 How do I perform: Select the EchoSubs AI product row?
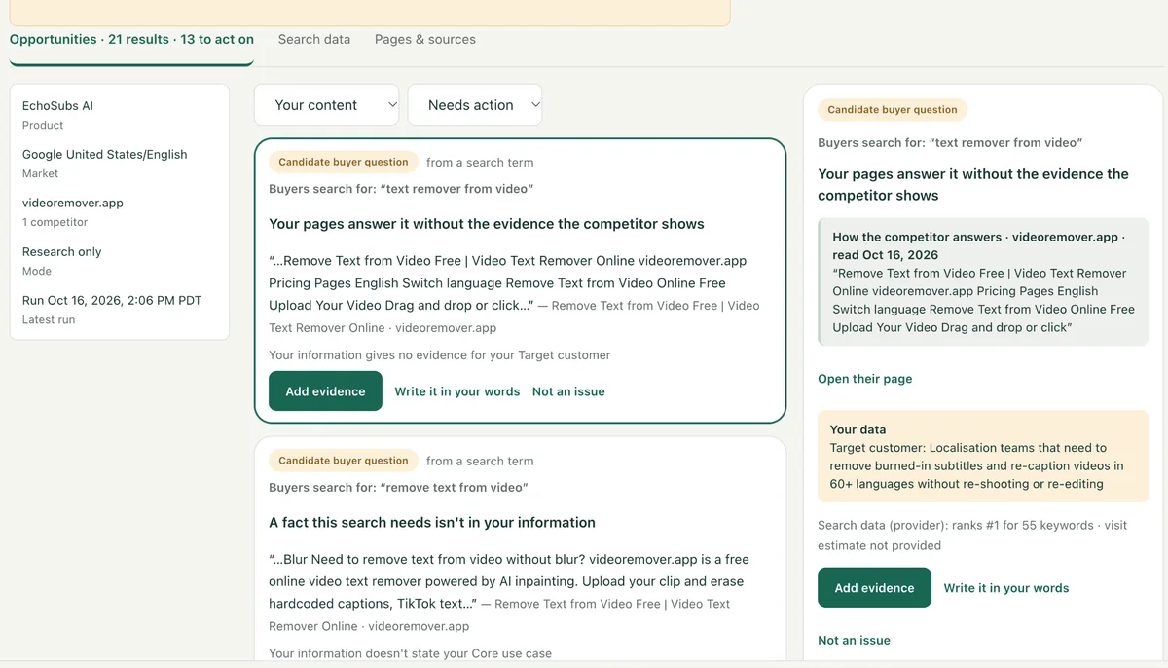tap(120, 114)
